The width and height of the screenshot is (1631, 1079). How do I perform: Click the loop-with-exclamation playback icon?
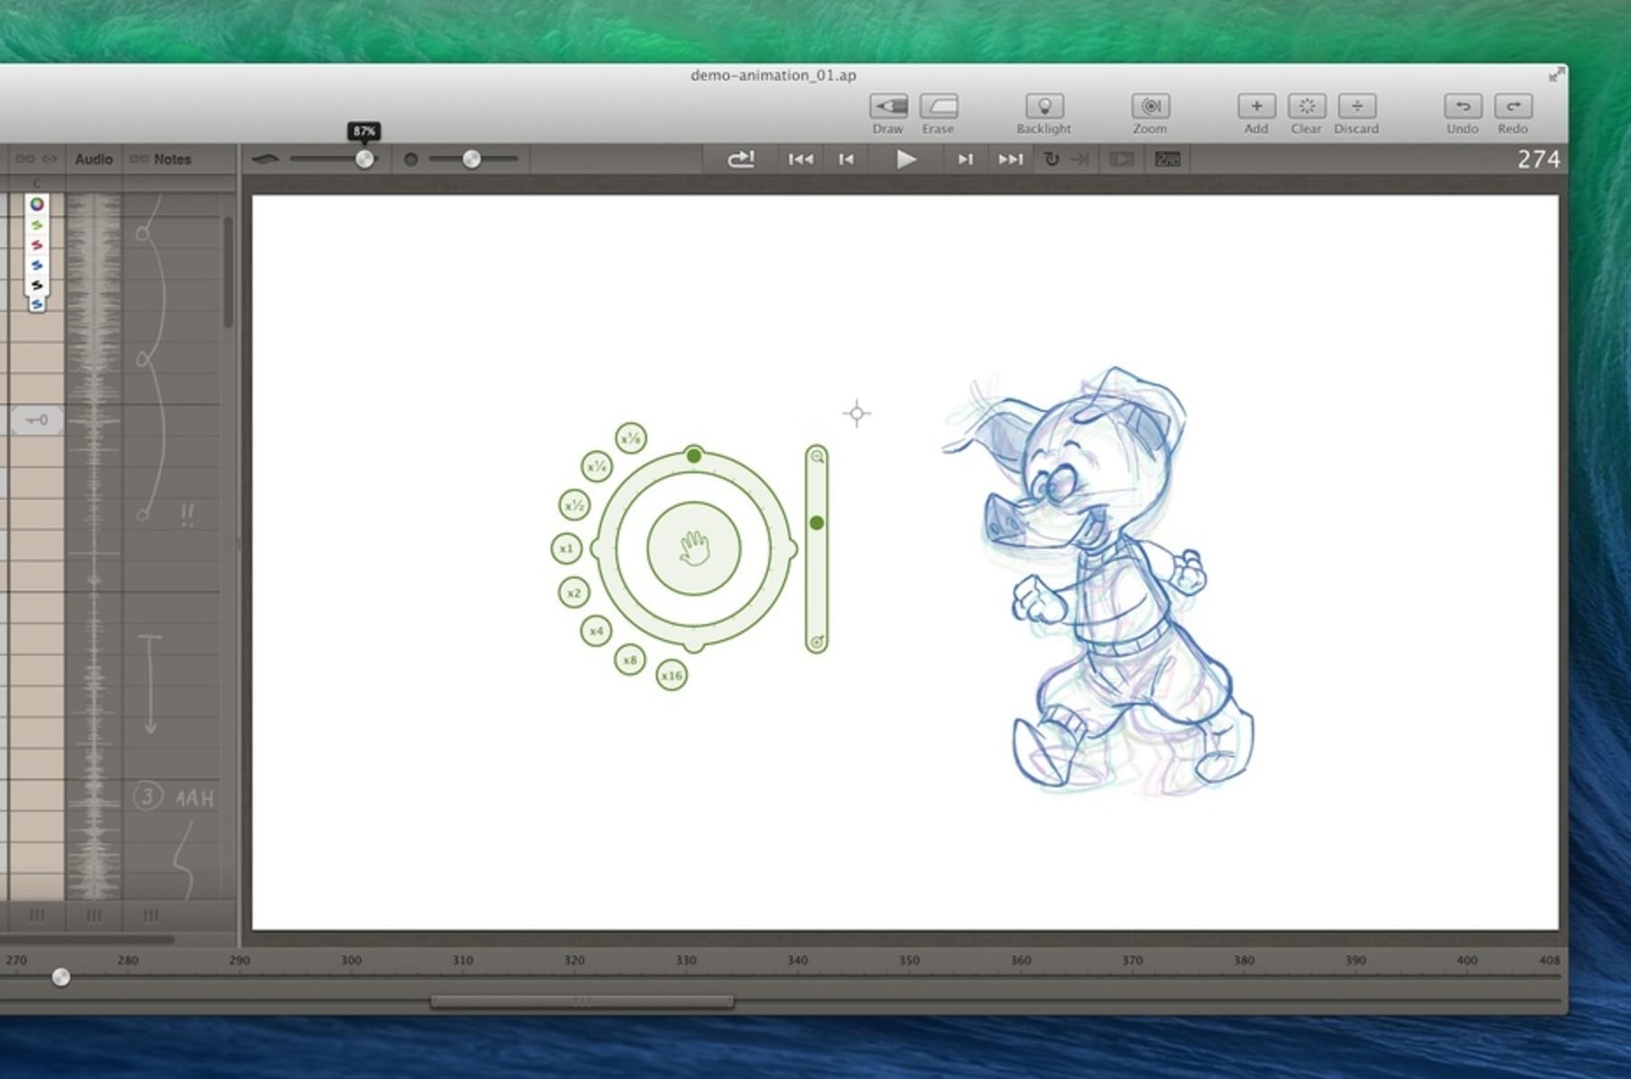pos(741,159)
